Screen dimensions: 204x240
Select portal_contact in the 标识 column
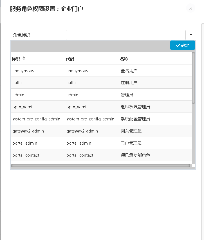pos(26,155)
